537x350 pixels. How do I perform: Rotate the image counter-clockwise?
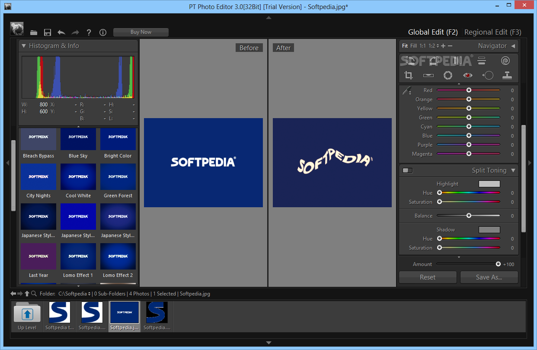pyautogui.click(x=410, y=61)
